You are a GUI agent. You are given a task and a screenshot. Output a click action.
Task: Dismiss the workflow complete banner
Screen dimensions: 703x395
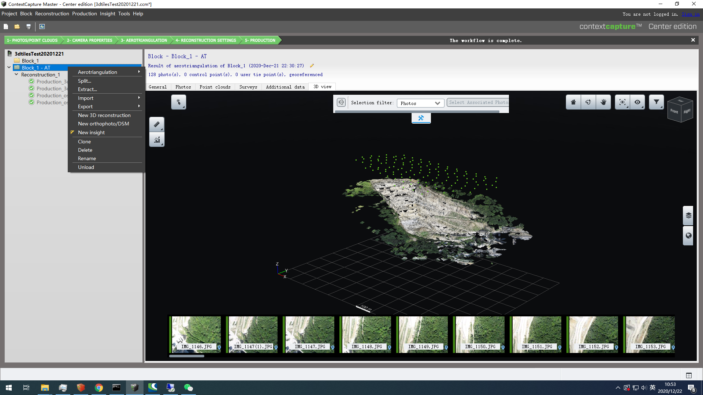coord(693,40)
